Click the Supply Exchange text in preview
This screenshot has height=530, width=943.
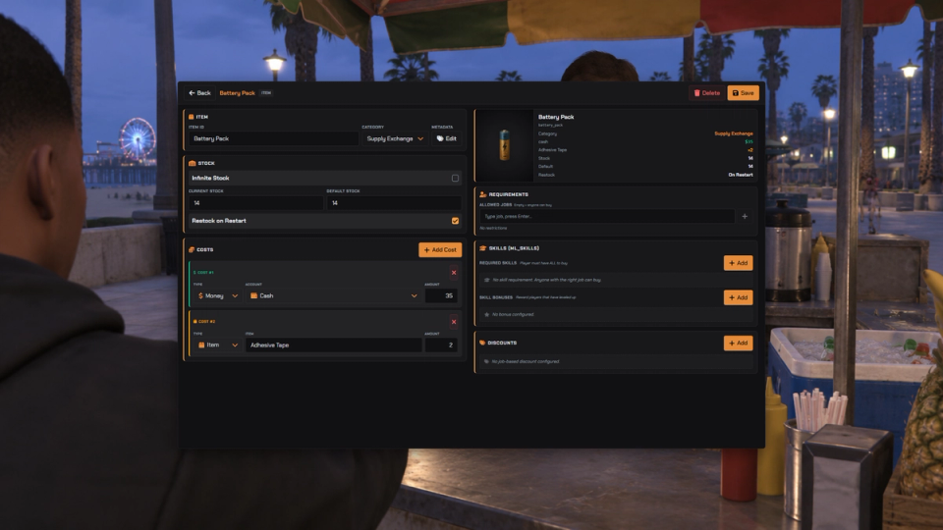pos(733,133)
